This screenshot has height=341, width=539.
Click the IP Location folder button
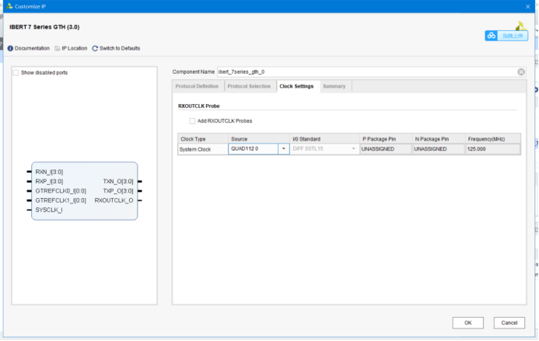point(71,48)
